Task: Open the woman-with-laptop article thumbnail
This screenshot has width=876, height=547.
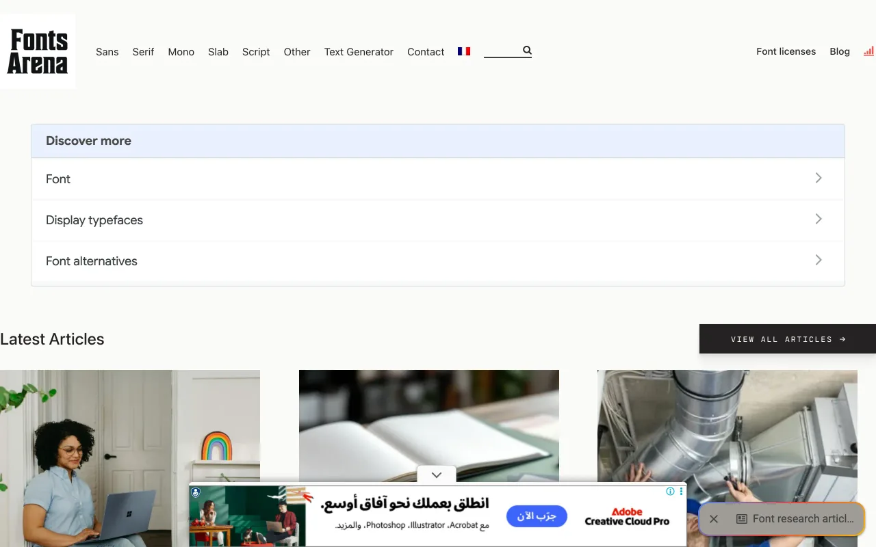Action: pos(130,458)
